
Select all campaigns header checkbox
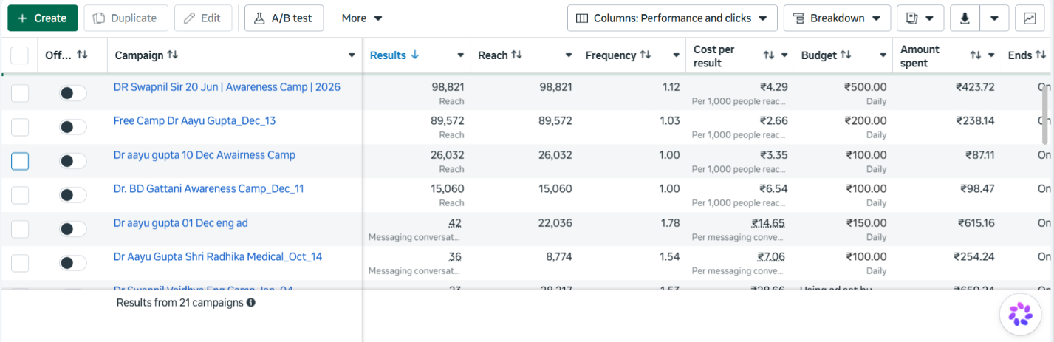click(20, 55)
